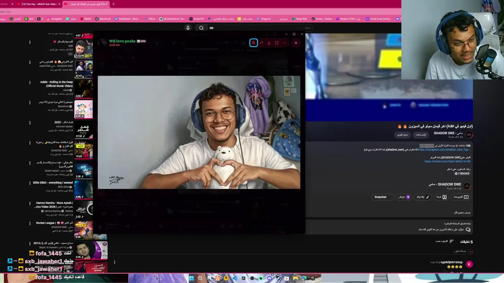Open the twitter.com/Sam1430s1 link
Image resolution: width=504 pixels, height=283 pixels.
click(x=447, y=162)
